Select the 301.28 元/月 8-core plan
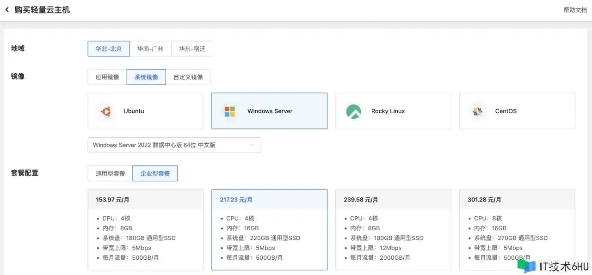 [517, 229]
